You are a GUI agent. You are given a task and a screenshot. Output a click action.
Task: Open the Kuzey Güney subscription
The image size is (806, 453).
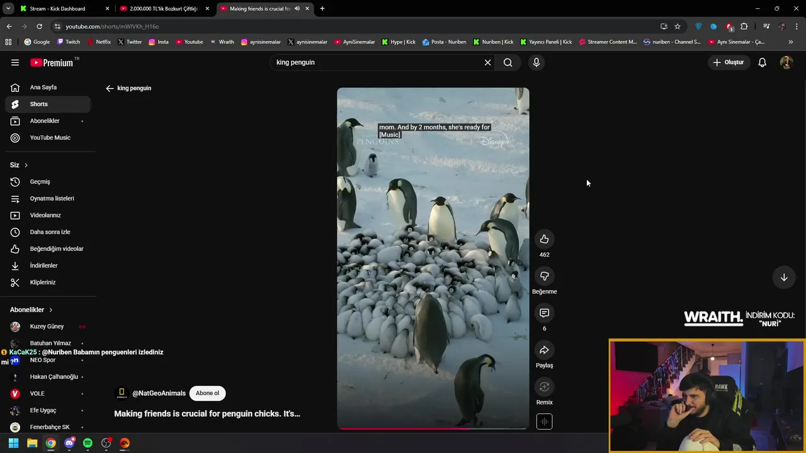tap(47, 327)
